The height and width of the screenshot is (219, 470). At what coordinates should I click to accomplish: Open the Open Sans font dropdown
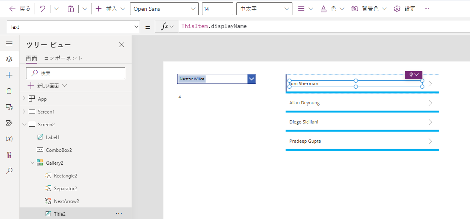(164, 9)
